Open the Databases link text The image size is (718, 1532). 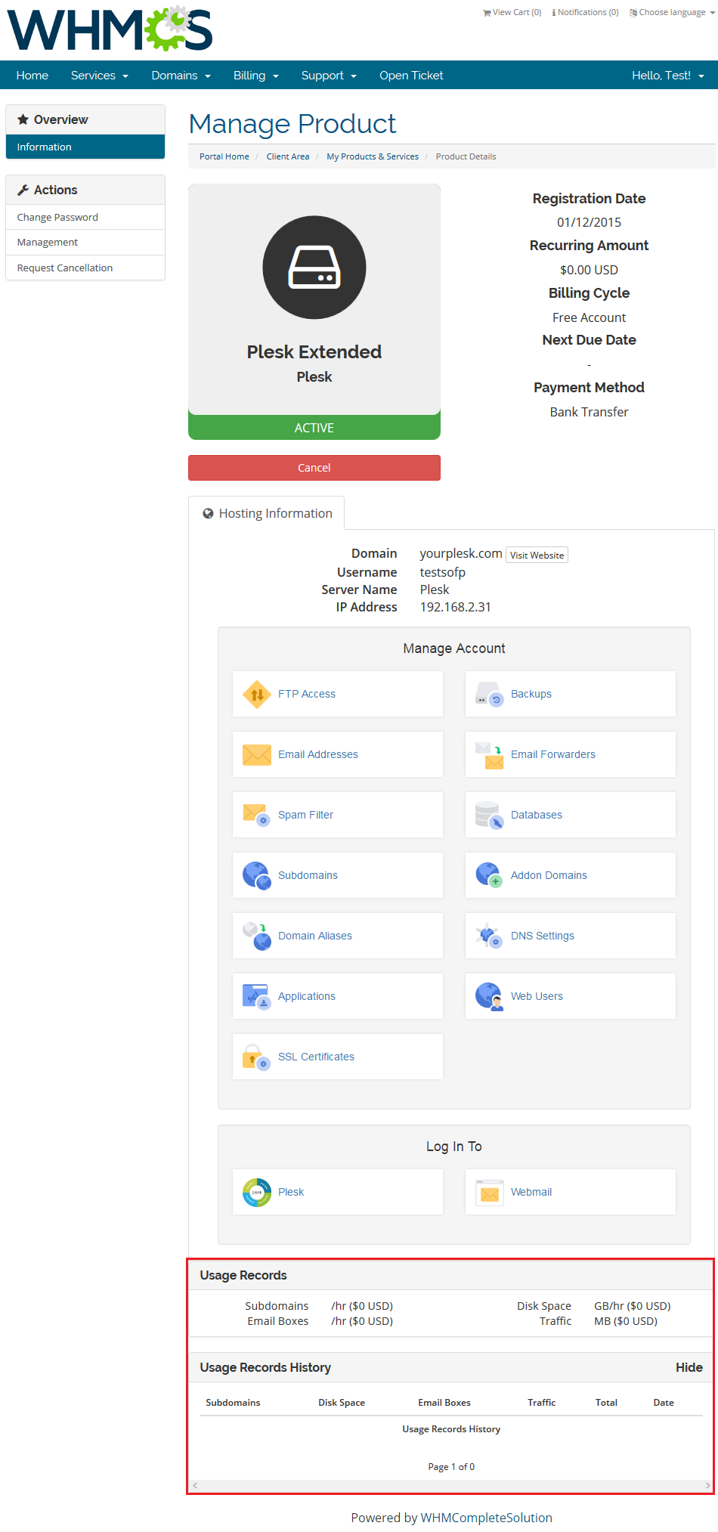[537, 815]
